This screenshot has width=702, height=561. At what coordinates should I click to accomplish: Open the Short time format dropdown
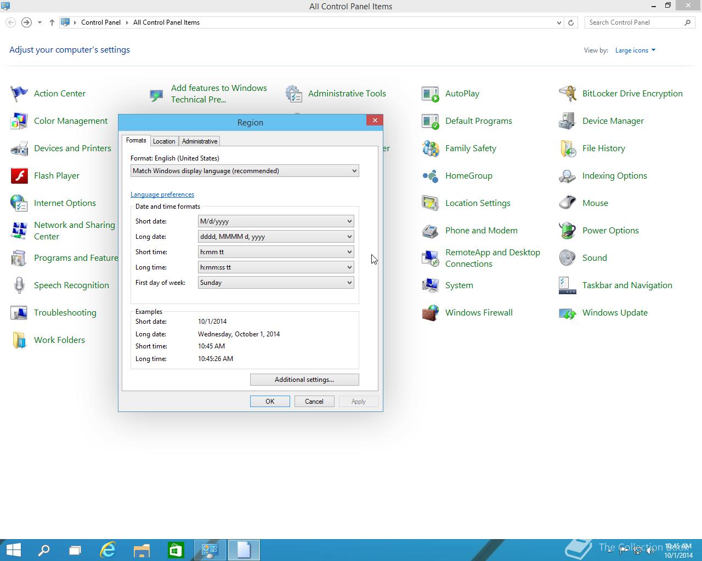tap(276, 252)
